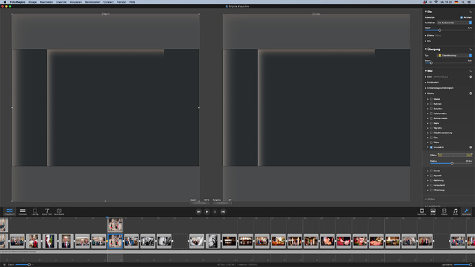
Task: Open the transition Typ dropdown
Action: click(x=454, y=56)
